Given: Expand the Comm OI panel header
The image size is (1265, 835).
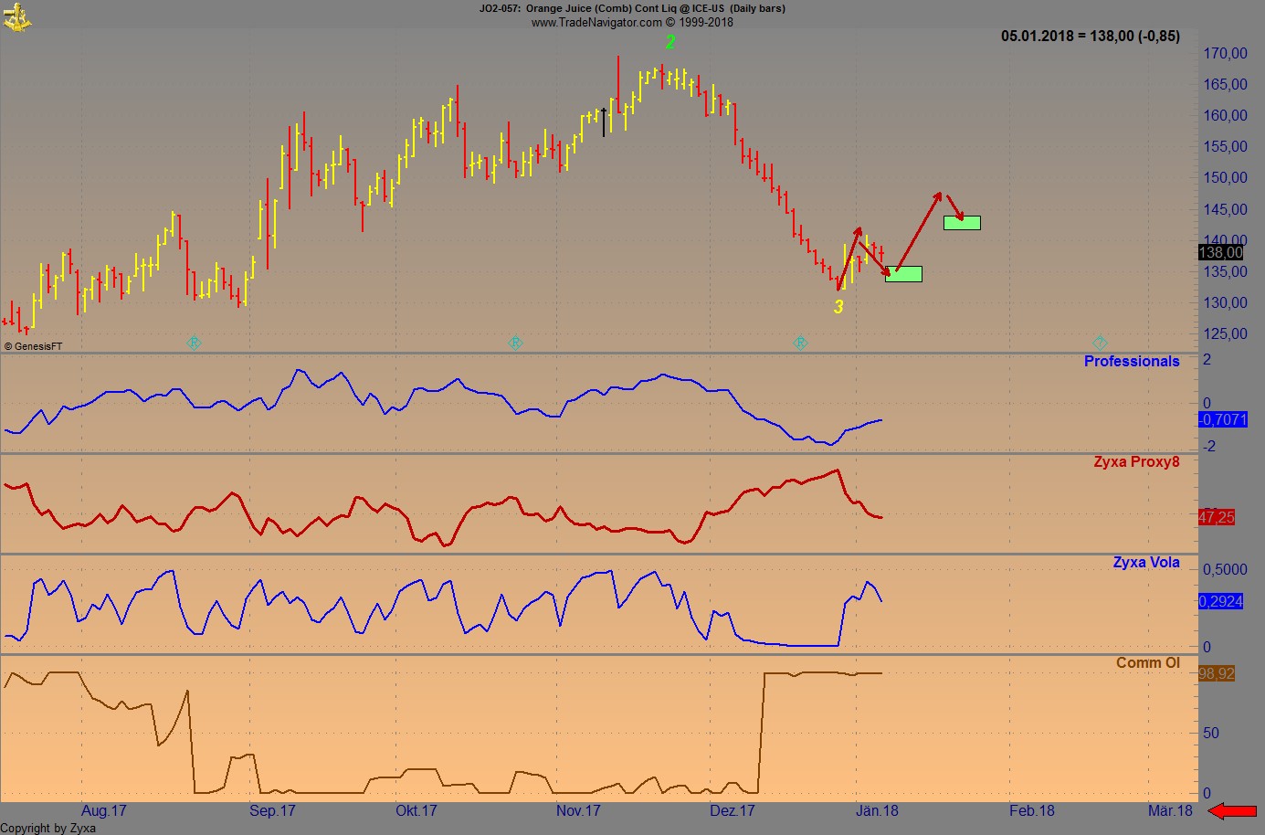Looking at the screenshot, I should (x=1150, y=662).
